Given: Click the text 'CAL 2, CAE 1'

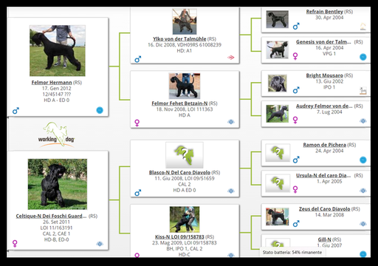Looking at the screenshot, I should pos(56,233).
